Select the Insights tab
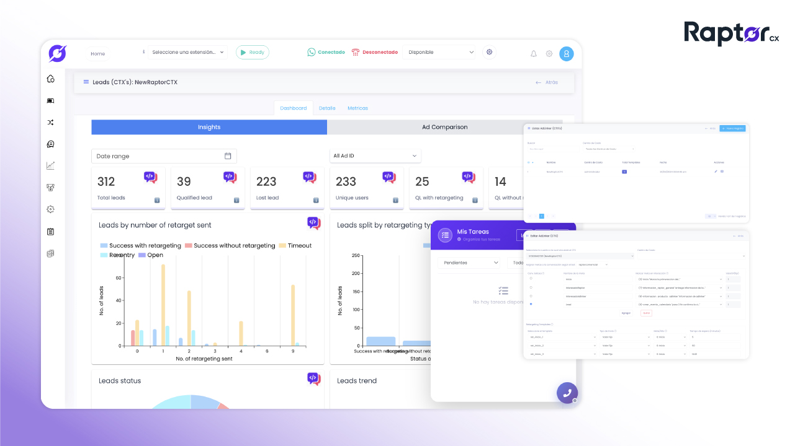 click(x=209, y=127)
